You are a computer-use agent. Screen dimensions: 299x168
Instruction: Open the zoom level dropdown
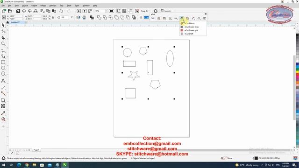[x=107, y=11]
